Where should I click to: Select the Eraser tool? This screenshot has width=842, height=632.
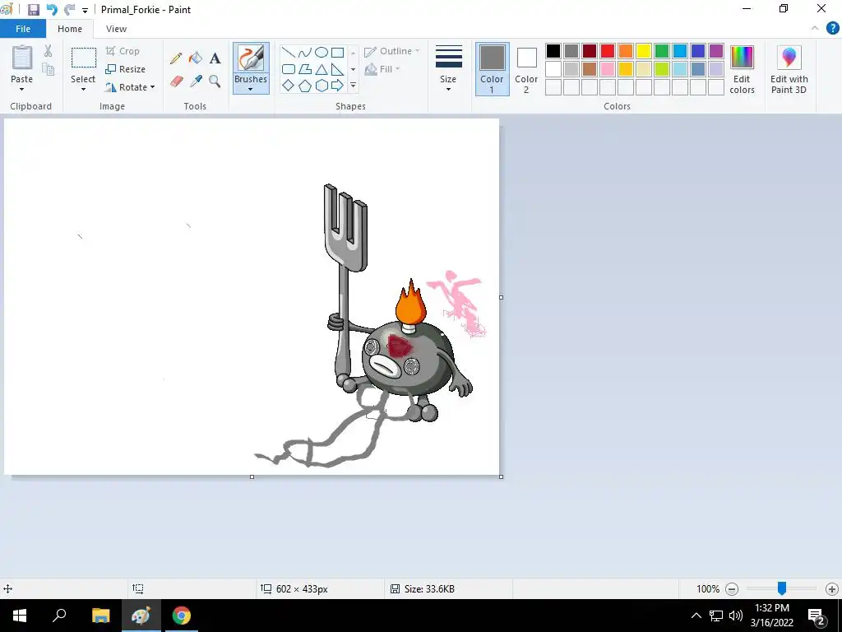pyautogui.click(x=177, y=81)
